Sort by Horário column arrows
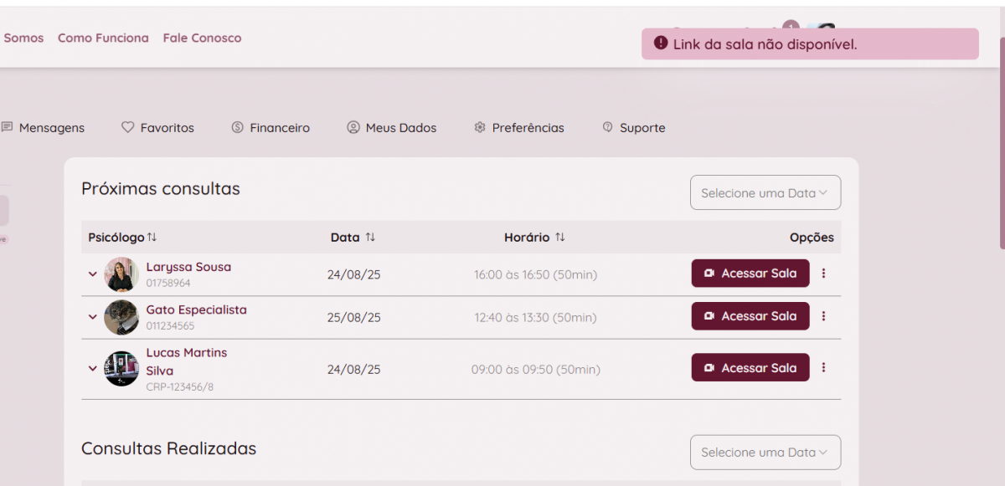 tap(560, 238)
